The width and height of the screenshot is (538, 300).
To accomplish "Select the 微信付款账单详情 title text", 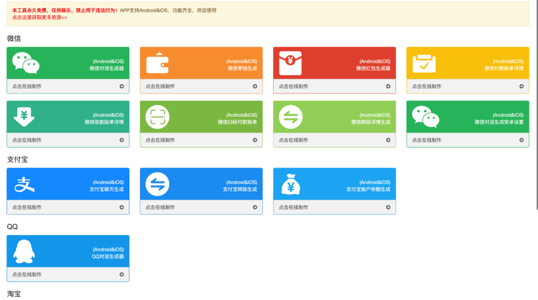I will 504,68.
